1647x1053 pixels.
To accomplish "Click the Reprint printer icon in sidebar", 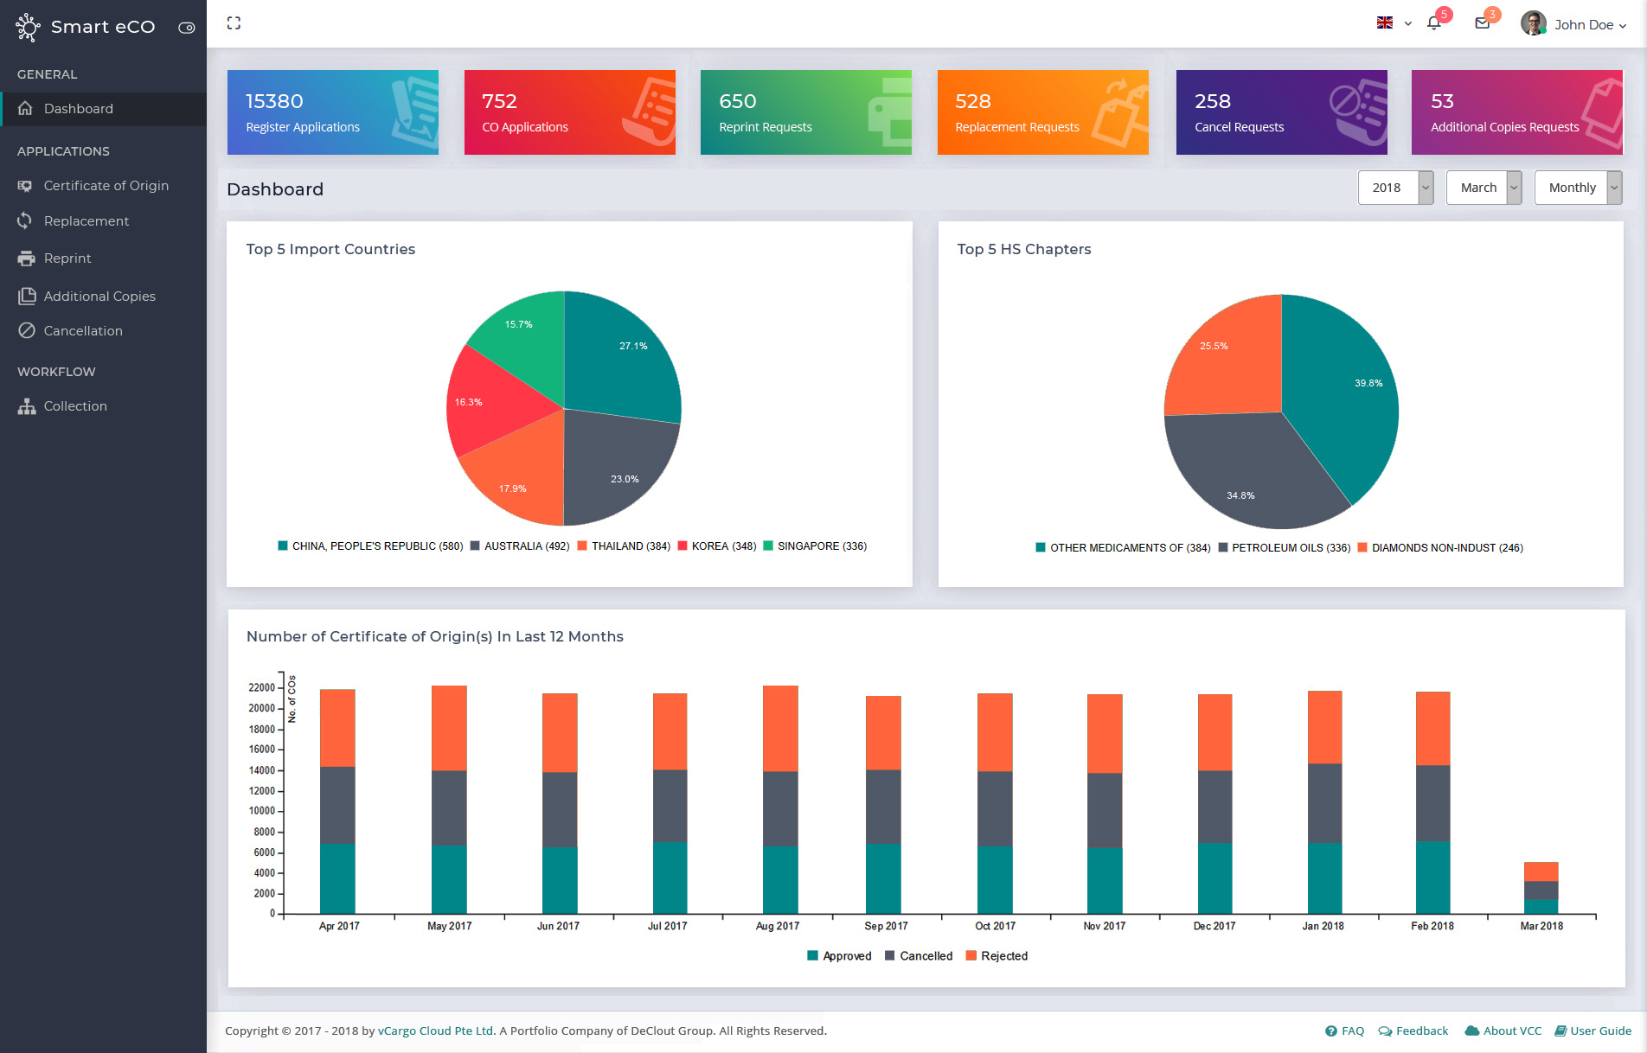I will 26,258.
